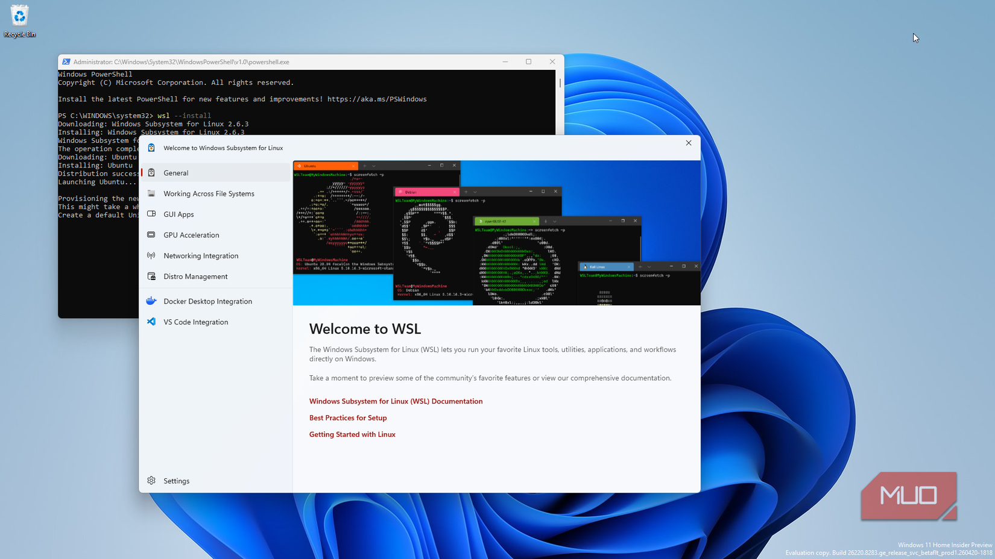Screen dimensions: 995x559
Task: Open Working Across File Systems section
Action: [216, 193]
